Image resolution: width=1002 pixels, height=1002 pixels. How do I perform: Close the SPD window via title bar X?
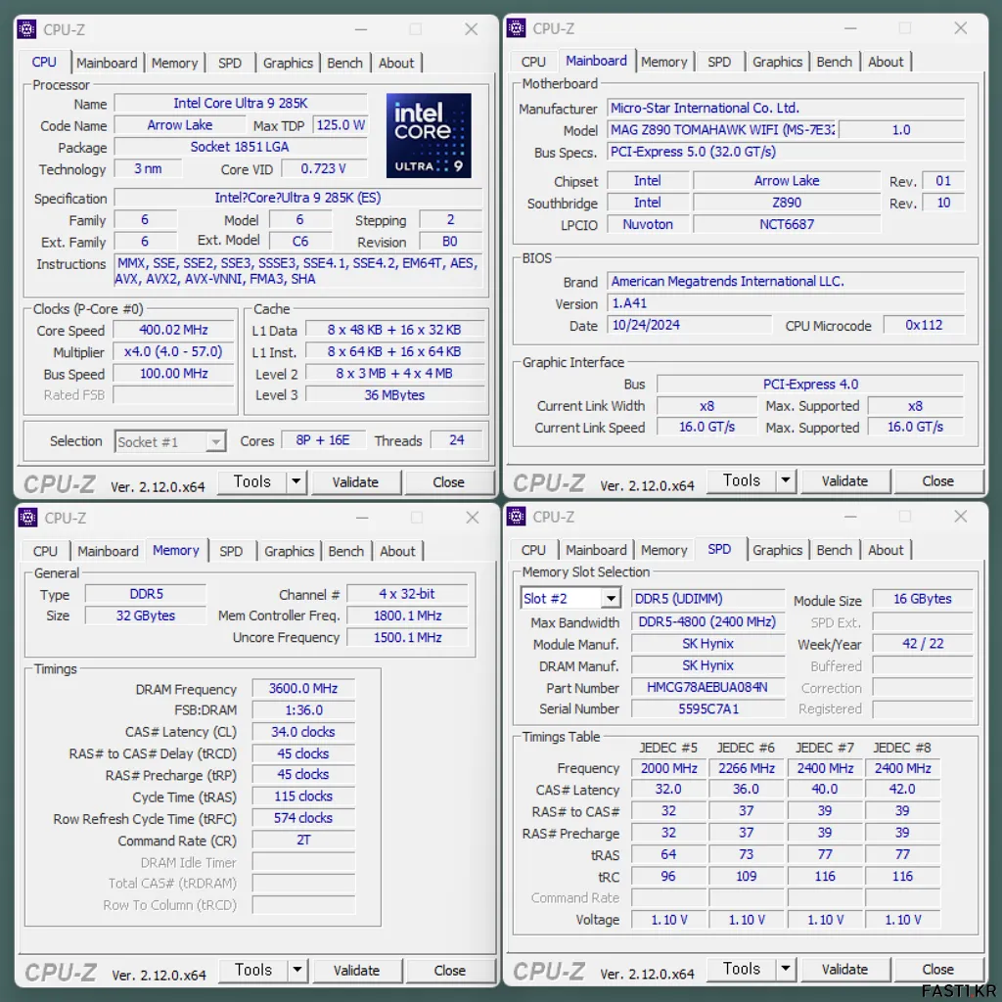[961, 517]
